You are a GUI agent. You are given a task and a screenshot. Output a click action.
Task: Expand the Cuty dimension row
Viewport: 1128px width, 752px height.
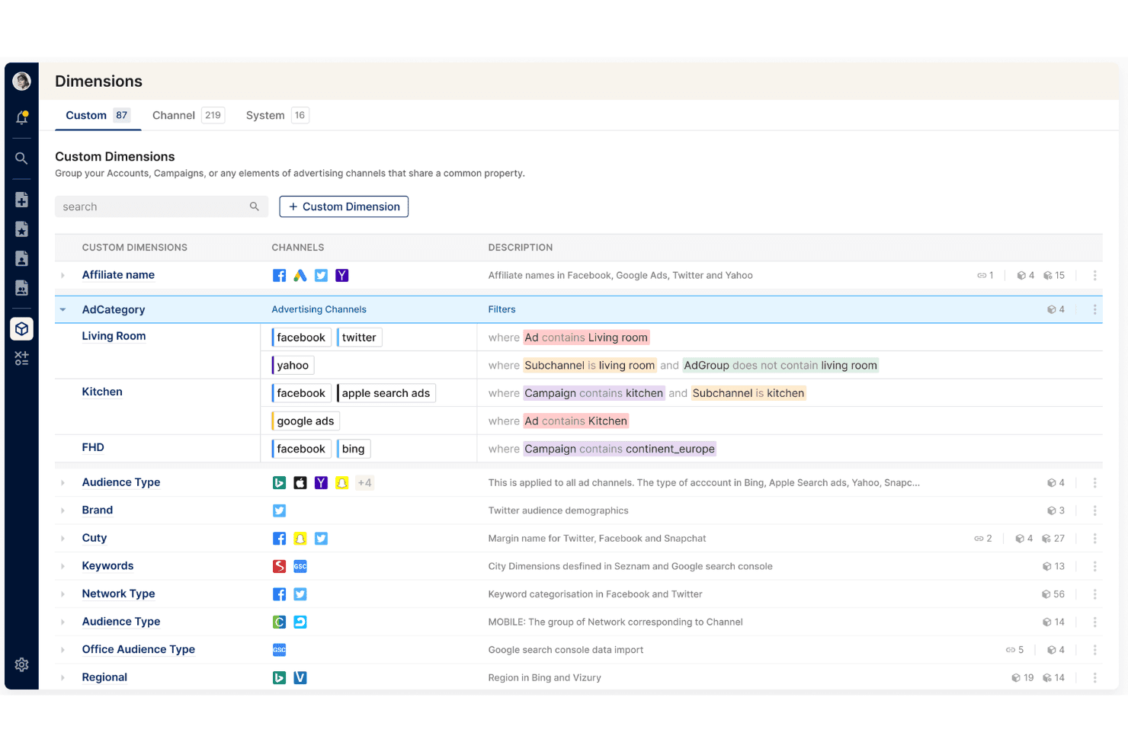tap(63, 539)
